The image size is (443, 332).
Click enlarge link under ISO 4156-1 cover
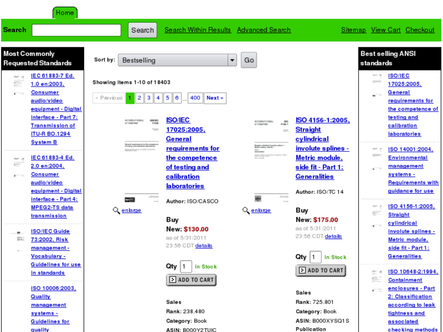(261, 211)
